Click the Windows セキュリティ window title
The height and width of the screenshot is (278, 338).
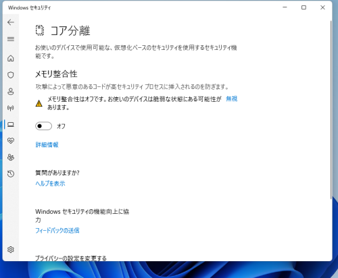pos(30,7)
